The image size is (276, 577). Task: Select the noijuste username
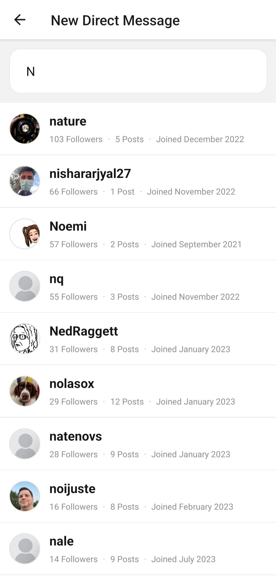tap(72, 489)
